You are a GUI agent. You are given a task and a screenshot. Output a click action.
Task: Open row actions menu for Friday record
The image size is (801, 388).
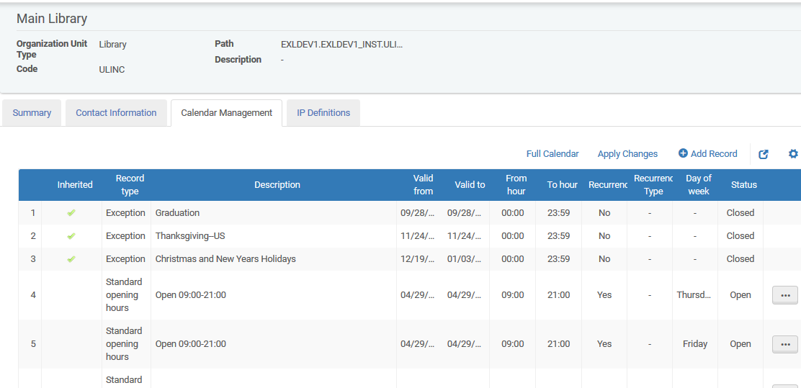(x=784, y=344)
